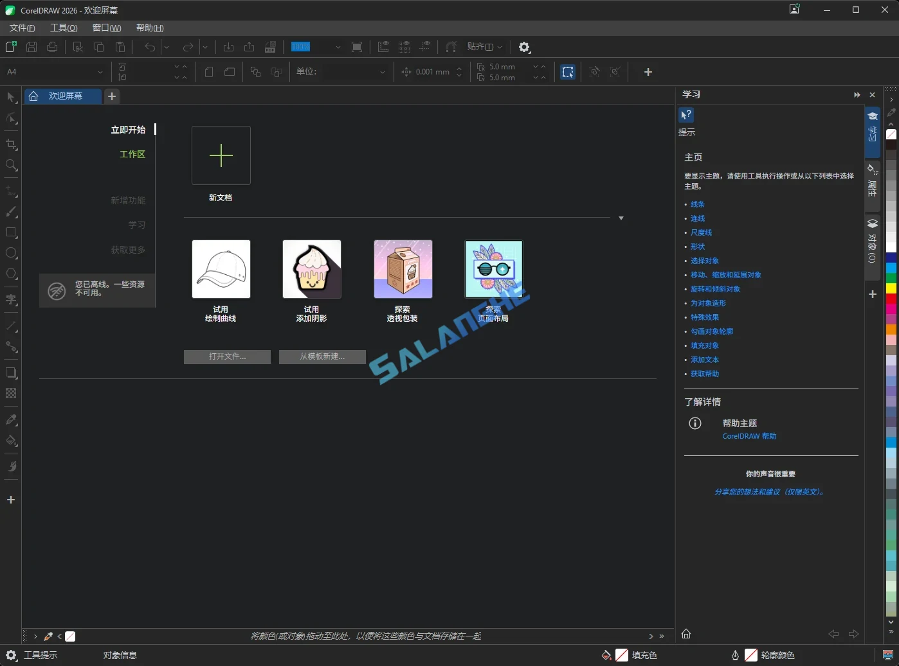
Task: Switch to the 工作区 section
Action: click(x=132, y=154)
